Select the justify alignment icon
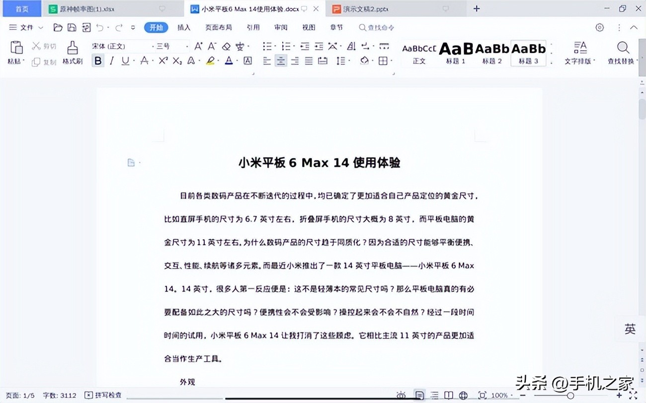This screenshot has width=646, height=403. [x=308, y=61]
